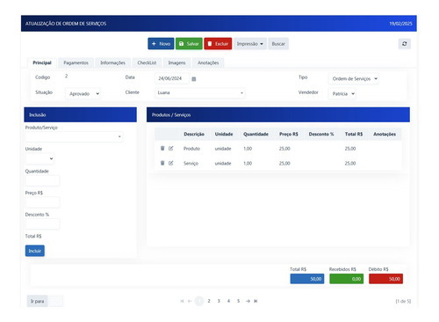439x322 pixels.
Task: Delete the Serviço row with trash icon
Action: click(162, 163)
